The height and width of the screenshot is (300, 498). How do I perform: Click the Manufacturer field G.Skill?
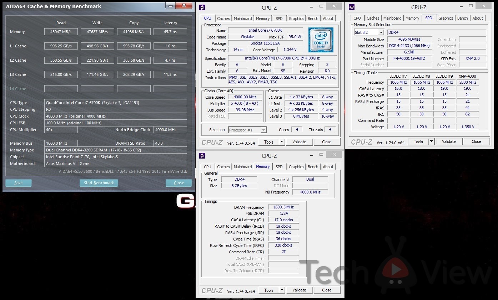(409, 52)
